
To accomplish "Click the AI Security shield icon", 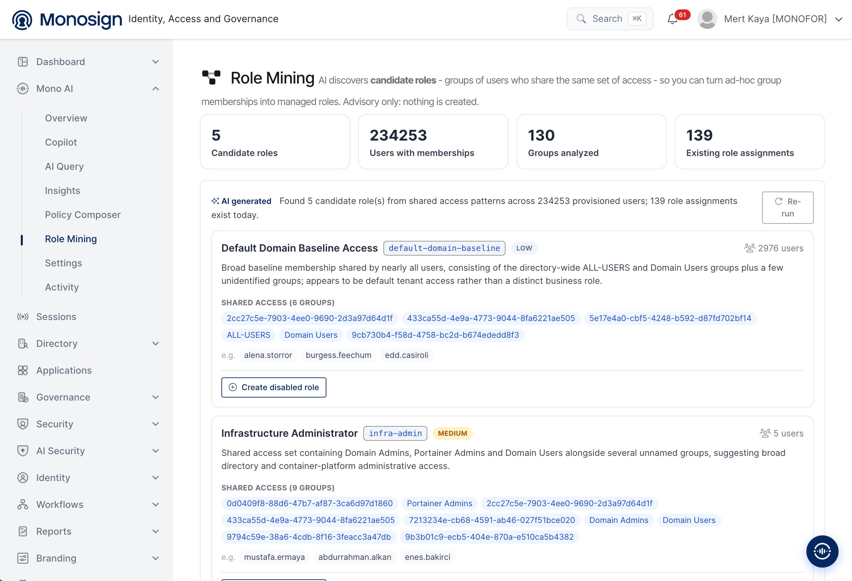I will 23,451.
